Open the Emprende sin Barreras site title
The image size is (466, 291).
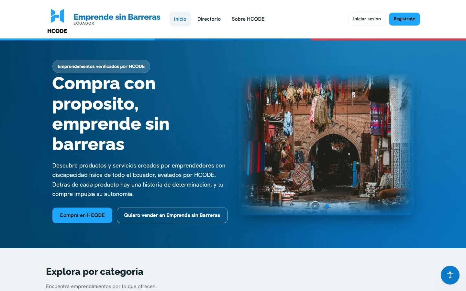coord(117,17)
